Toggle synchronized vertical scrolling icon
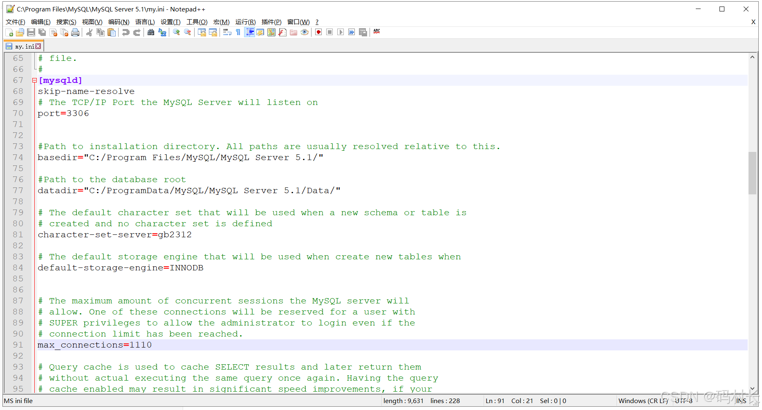Screen dimensions: 762x410 pos(202,32)
